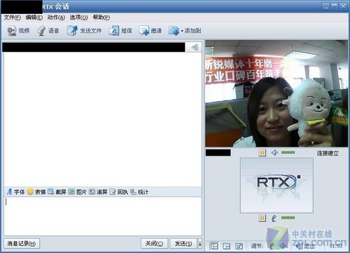This screenshot has width=350, height=253.
Task: Open the 表情 emoticon picker
Action: (x=36, y=192)
